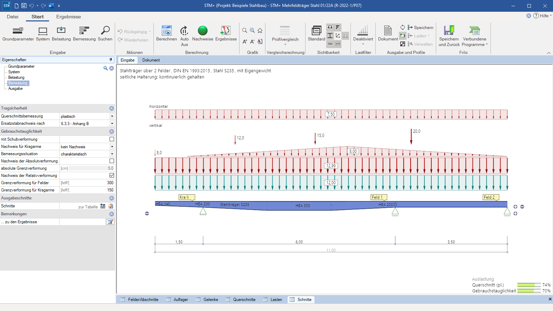The image size is (553, 311).
Task: Click the 'zur Tabelle' link
Action: click(x=88, y=207)
